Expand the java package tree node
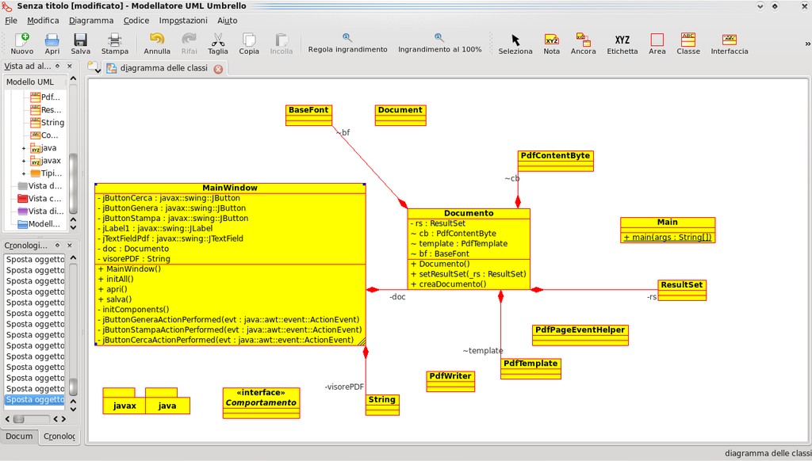This screenshot has height=461, width=812. (x=24, y=148)
